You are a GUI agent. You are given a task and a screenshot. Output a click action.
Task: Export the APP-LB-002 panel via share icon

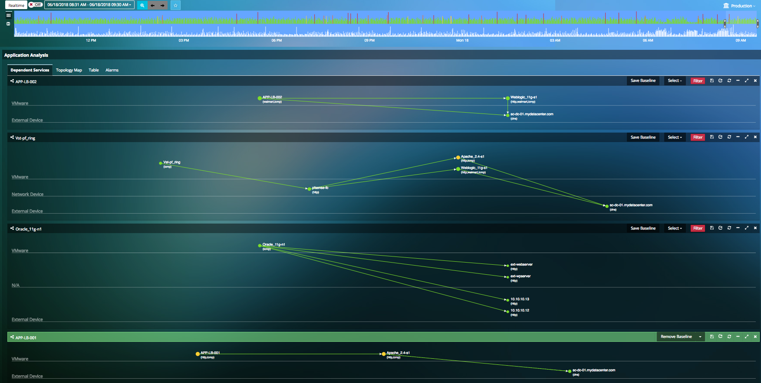click(720, 81)
